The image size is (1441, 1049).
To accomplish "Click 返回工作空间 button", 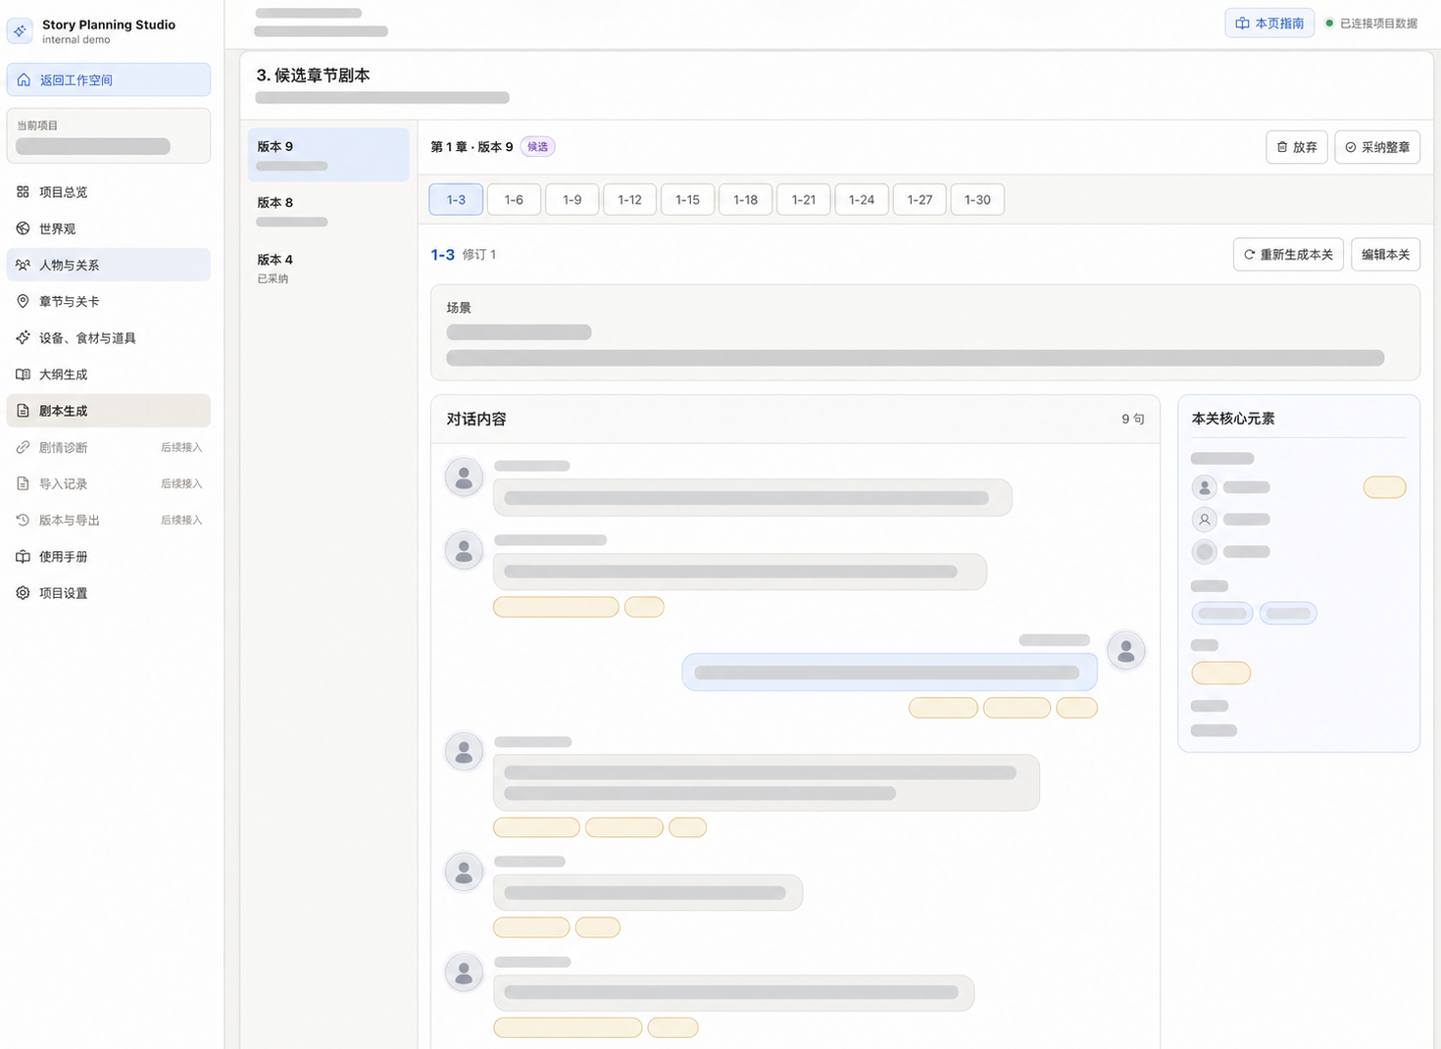I will point(109,79).
